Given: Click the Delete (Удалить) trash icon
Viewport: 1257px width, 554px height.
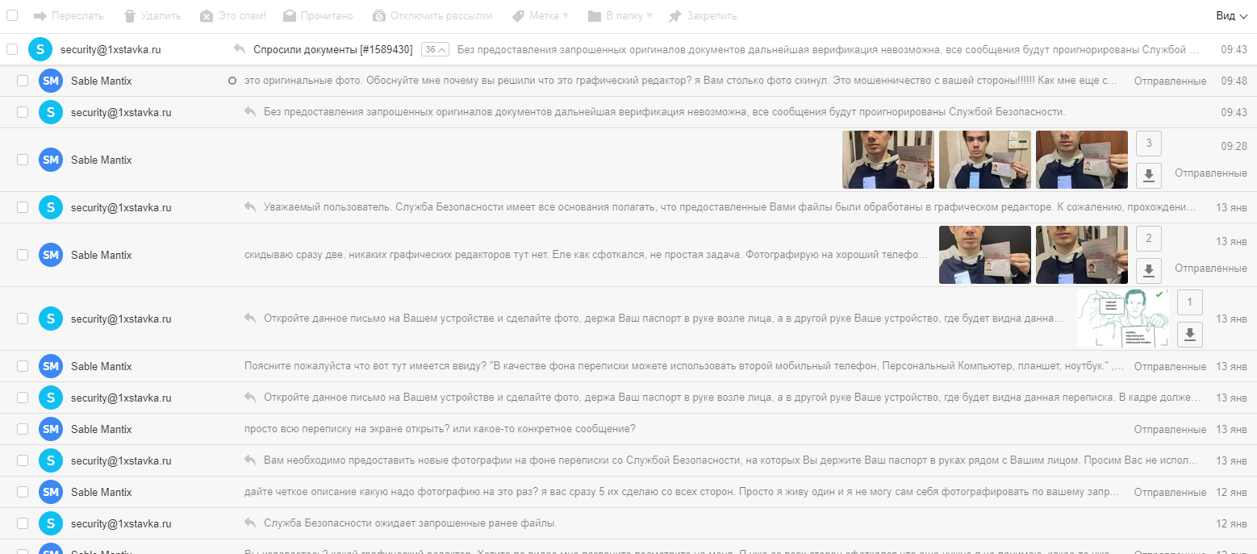Looking at the screenshot, I should [130, 16].
